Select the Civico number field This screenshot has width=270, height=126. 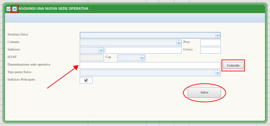coord(210,50)
